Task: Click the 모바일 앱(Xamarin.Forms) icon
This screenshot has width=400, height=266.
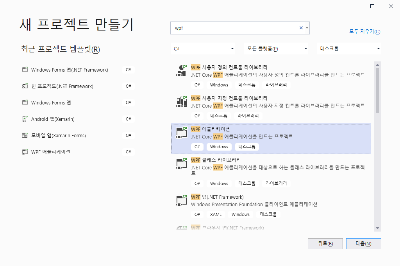Action: pos(25,135)
